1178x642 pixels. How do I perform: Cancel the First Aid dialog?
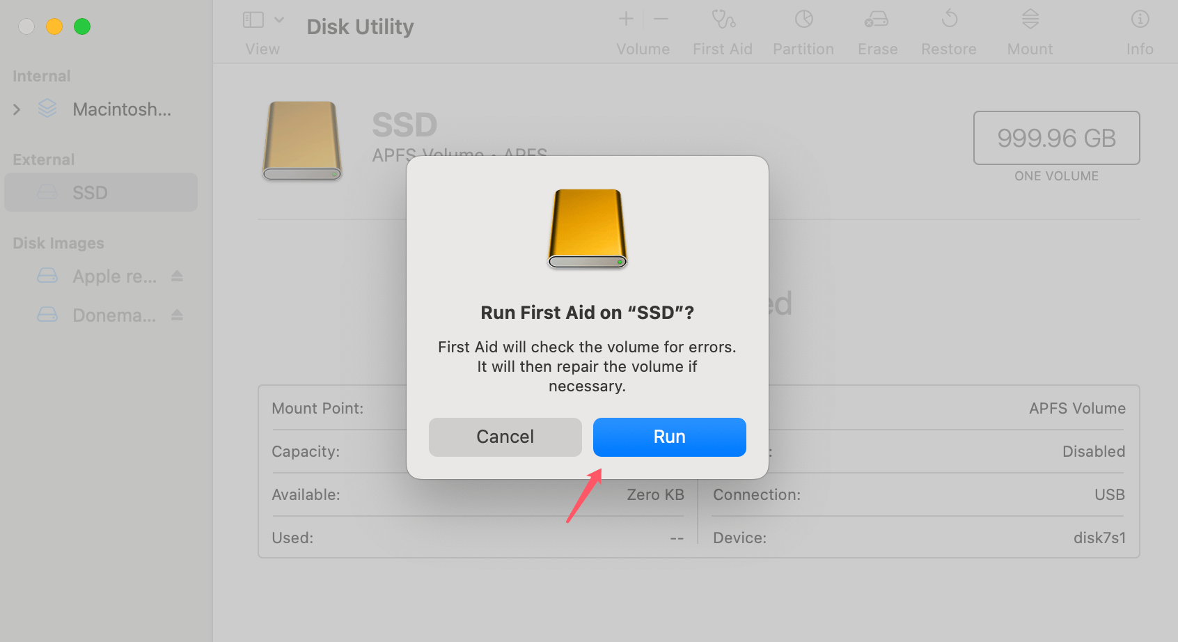[x=505, y=437]
